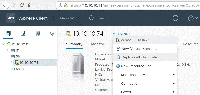This screenshot has height=95, width=200.
Task: Select the VMs and Templates view icon
Action: (x=23, y=33)
